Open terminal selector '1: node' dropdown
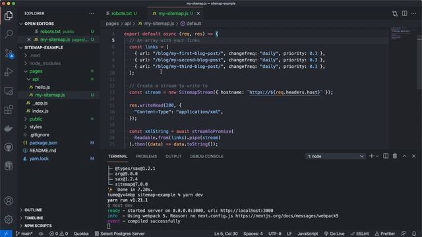The width and height of the screenshot is (422, 237). coord(336,156)
